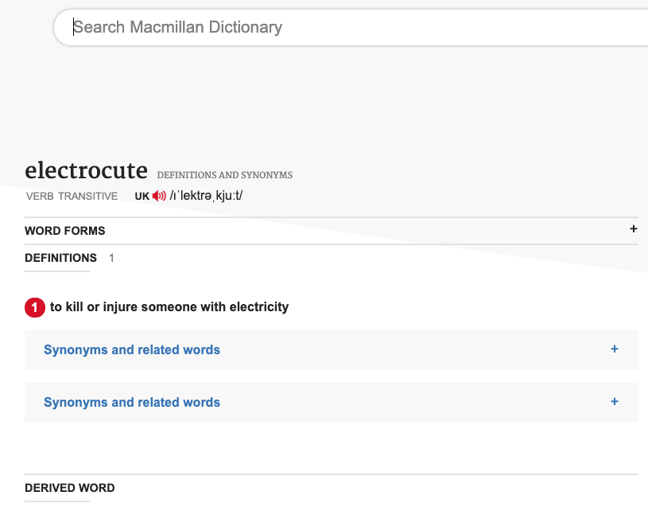Expand Word Forms with plus icon
The width and height of the screenshot is (648, 507).
tap(633, 228)
